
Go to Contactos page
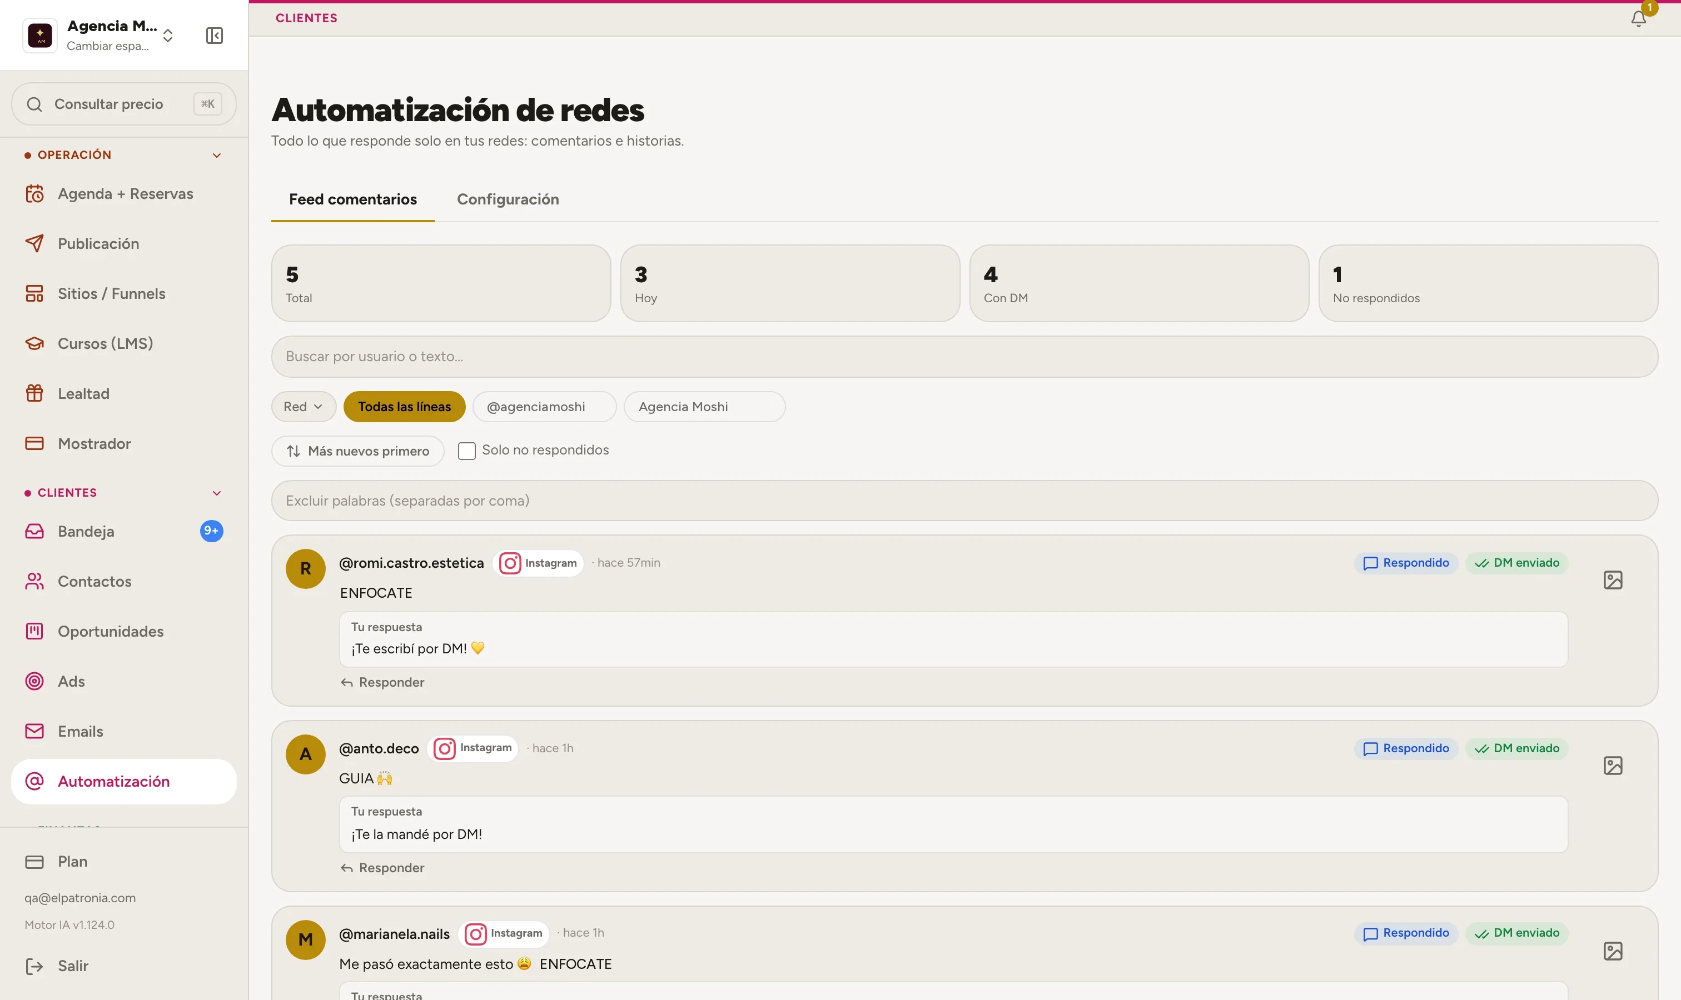124,582
